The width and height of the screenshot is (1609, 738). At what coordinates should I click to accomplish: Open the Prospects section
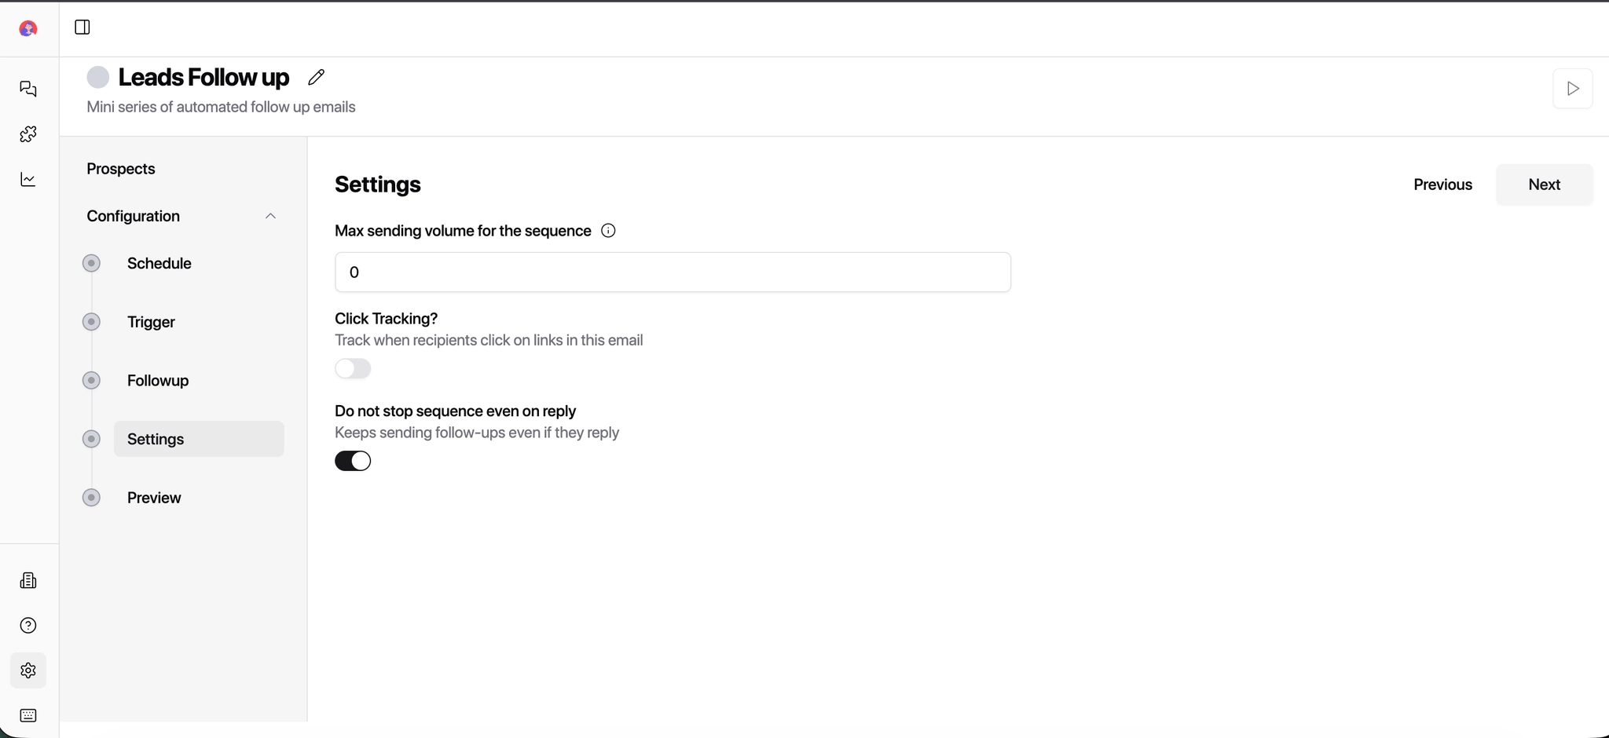tap(121, 169)
